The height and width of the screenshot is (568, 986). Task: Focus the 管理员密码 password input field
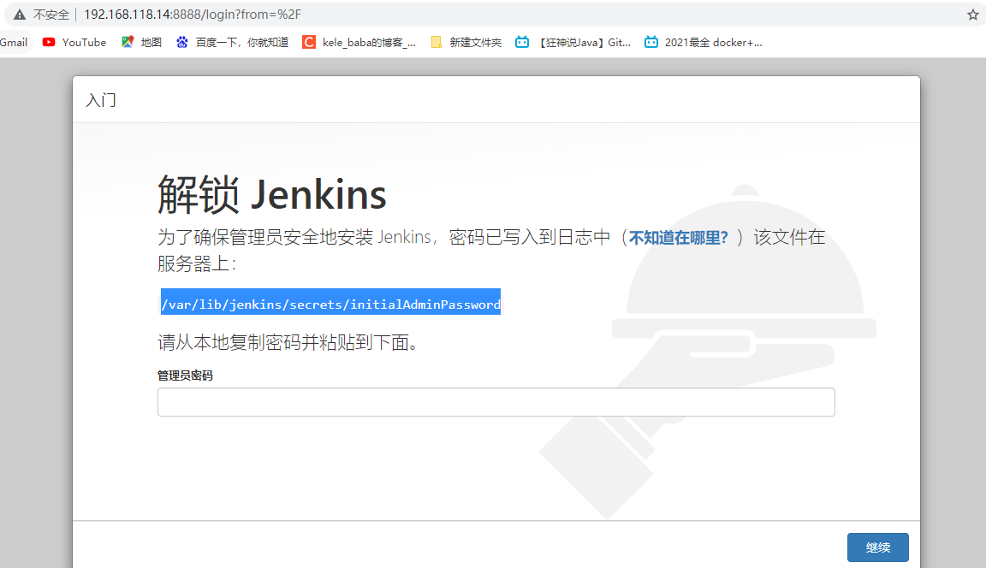[x=496, y=402]
